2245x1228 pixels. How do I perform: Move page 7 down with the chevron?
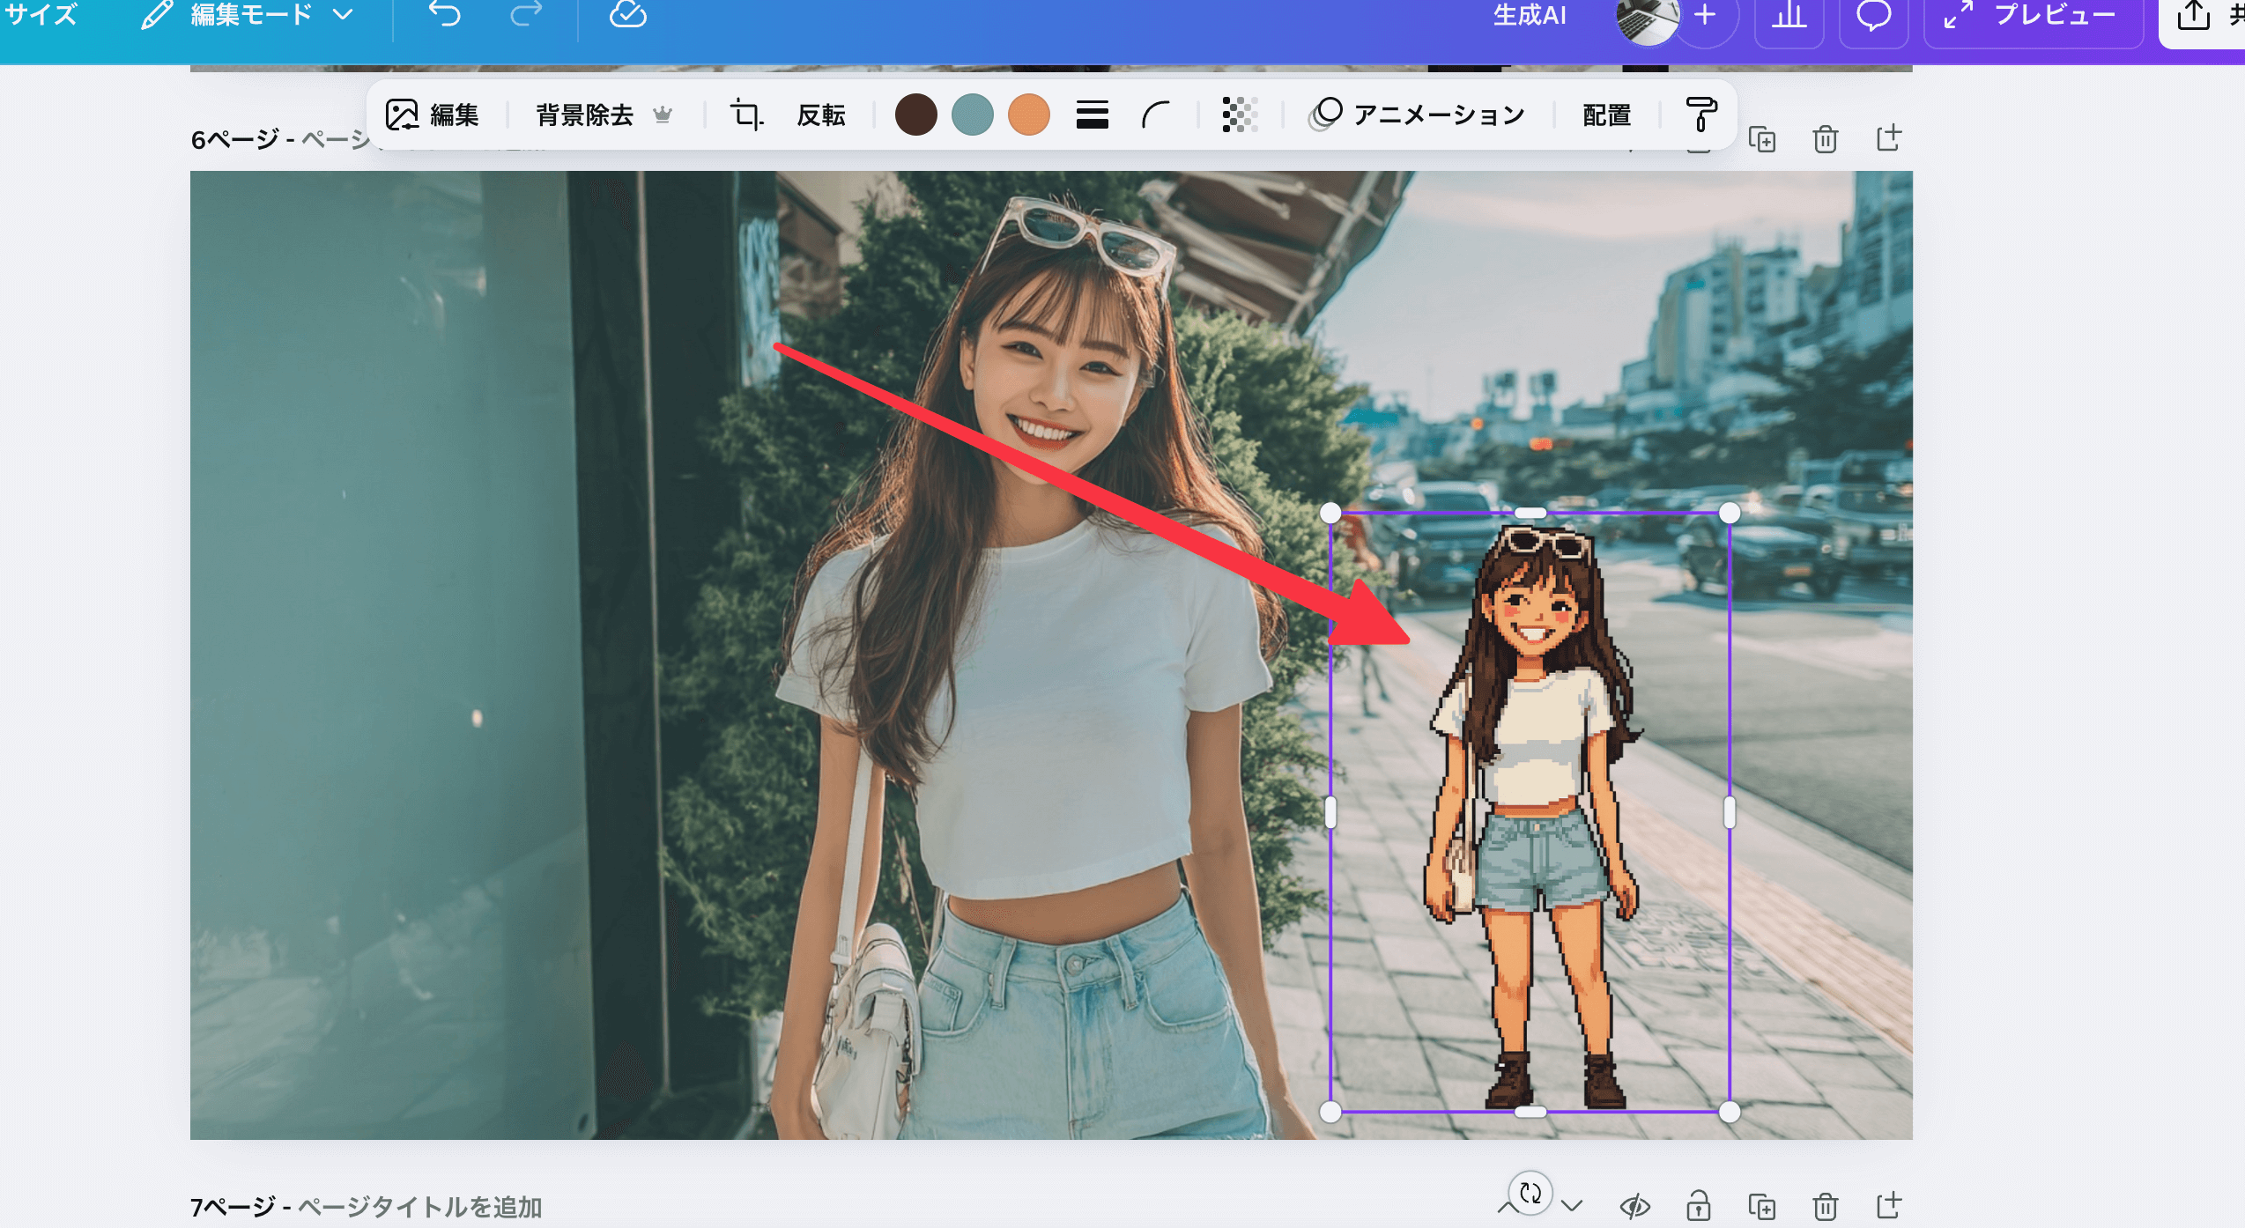tap(1572, 1206)
